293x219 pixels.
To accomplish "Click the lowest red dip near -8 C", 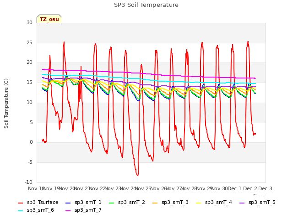I will [x=138, y=175].
